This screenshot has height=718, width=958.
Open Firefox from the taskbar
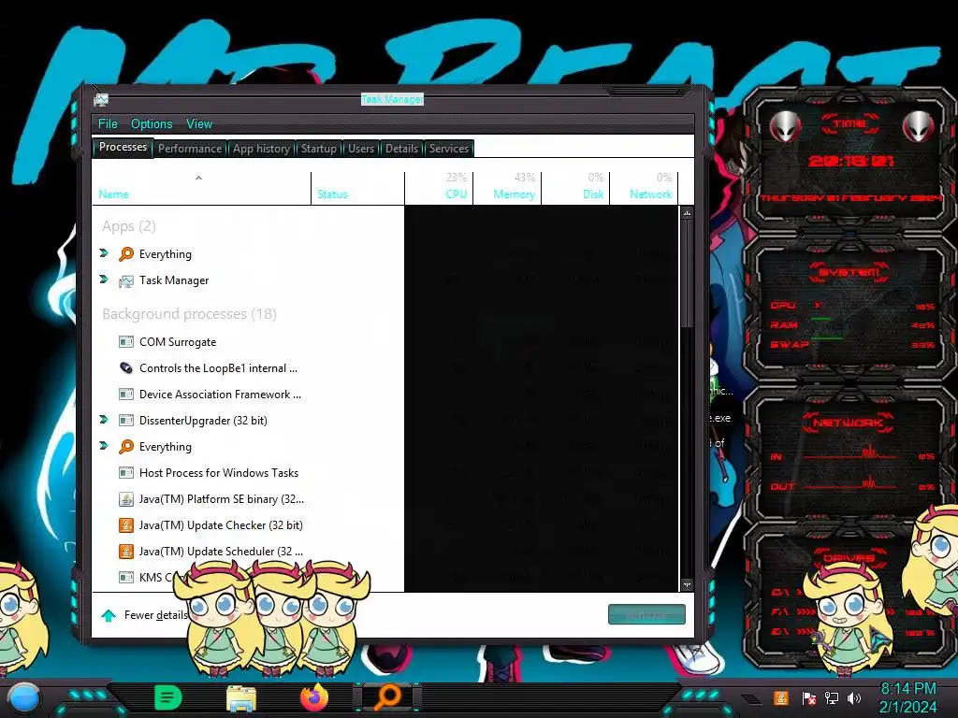tap(314, 697)
